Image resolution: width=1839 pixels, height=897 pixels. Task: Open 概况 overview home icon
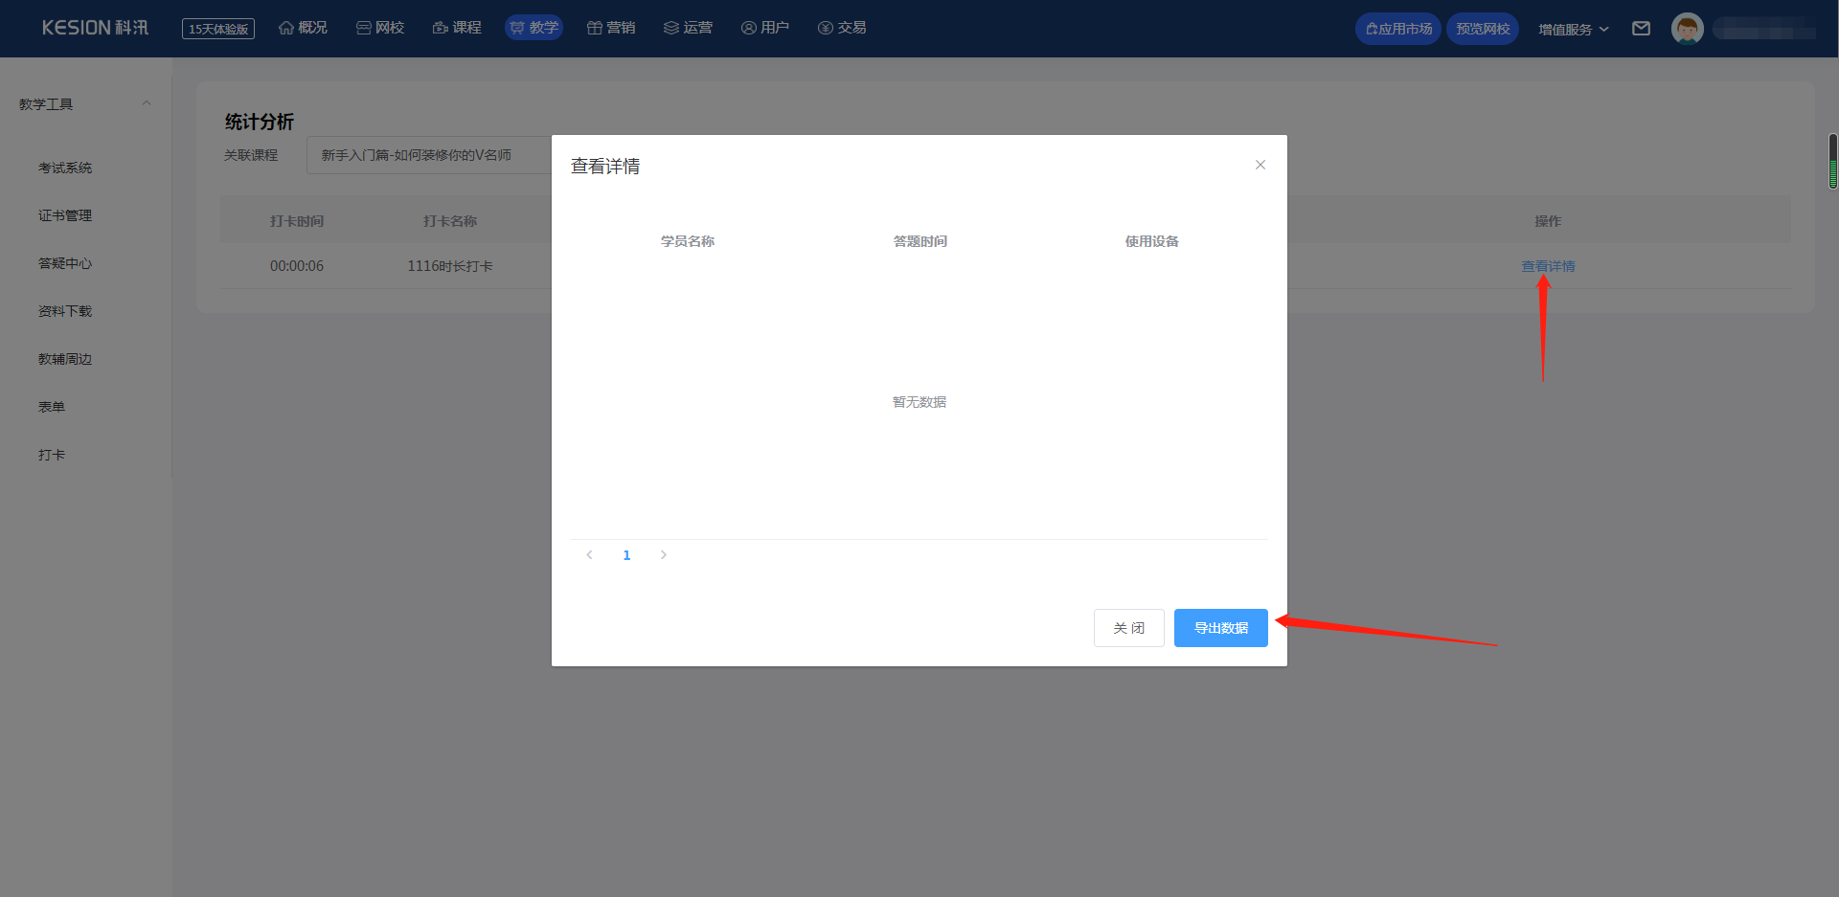(x=303, y=28)
